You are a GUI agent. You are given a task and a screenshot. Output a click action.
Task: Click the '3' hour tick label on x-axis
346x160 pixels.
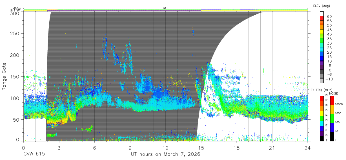pos(59,148)
